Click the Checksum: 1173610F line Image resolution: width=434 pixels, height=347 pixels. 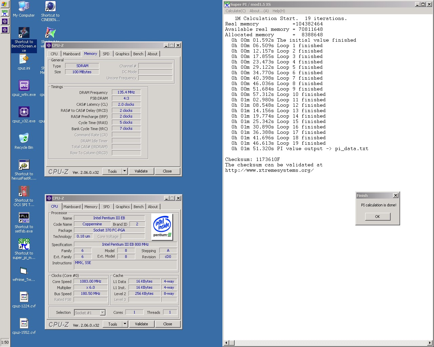253,159
